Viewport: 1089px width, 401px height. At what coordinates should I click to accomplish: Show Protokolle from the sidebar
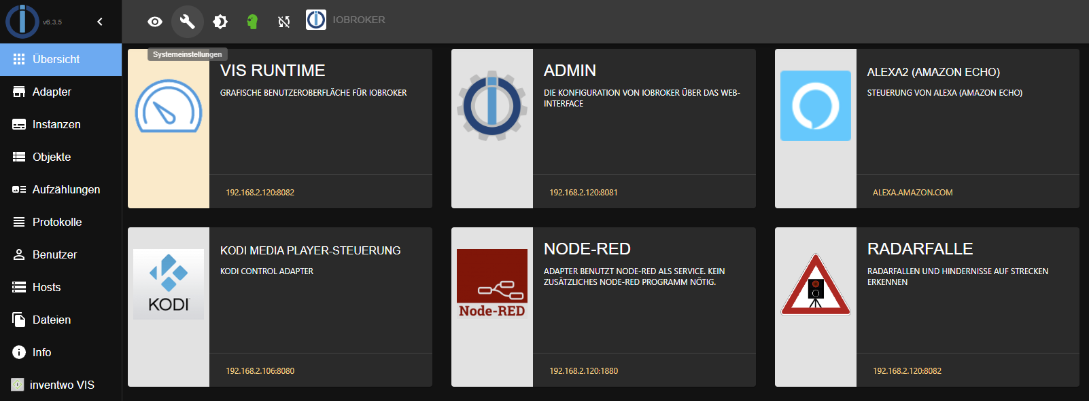point(61,223)
